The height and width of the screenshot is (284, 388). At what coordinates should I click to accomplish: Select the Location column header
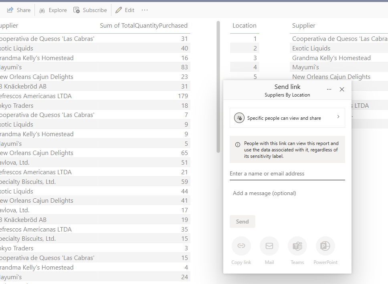coord(245,25)
